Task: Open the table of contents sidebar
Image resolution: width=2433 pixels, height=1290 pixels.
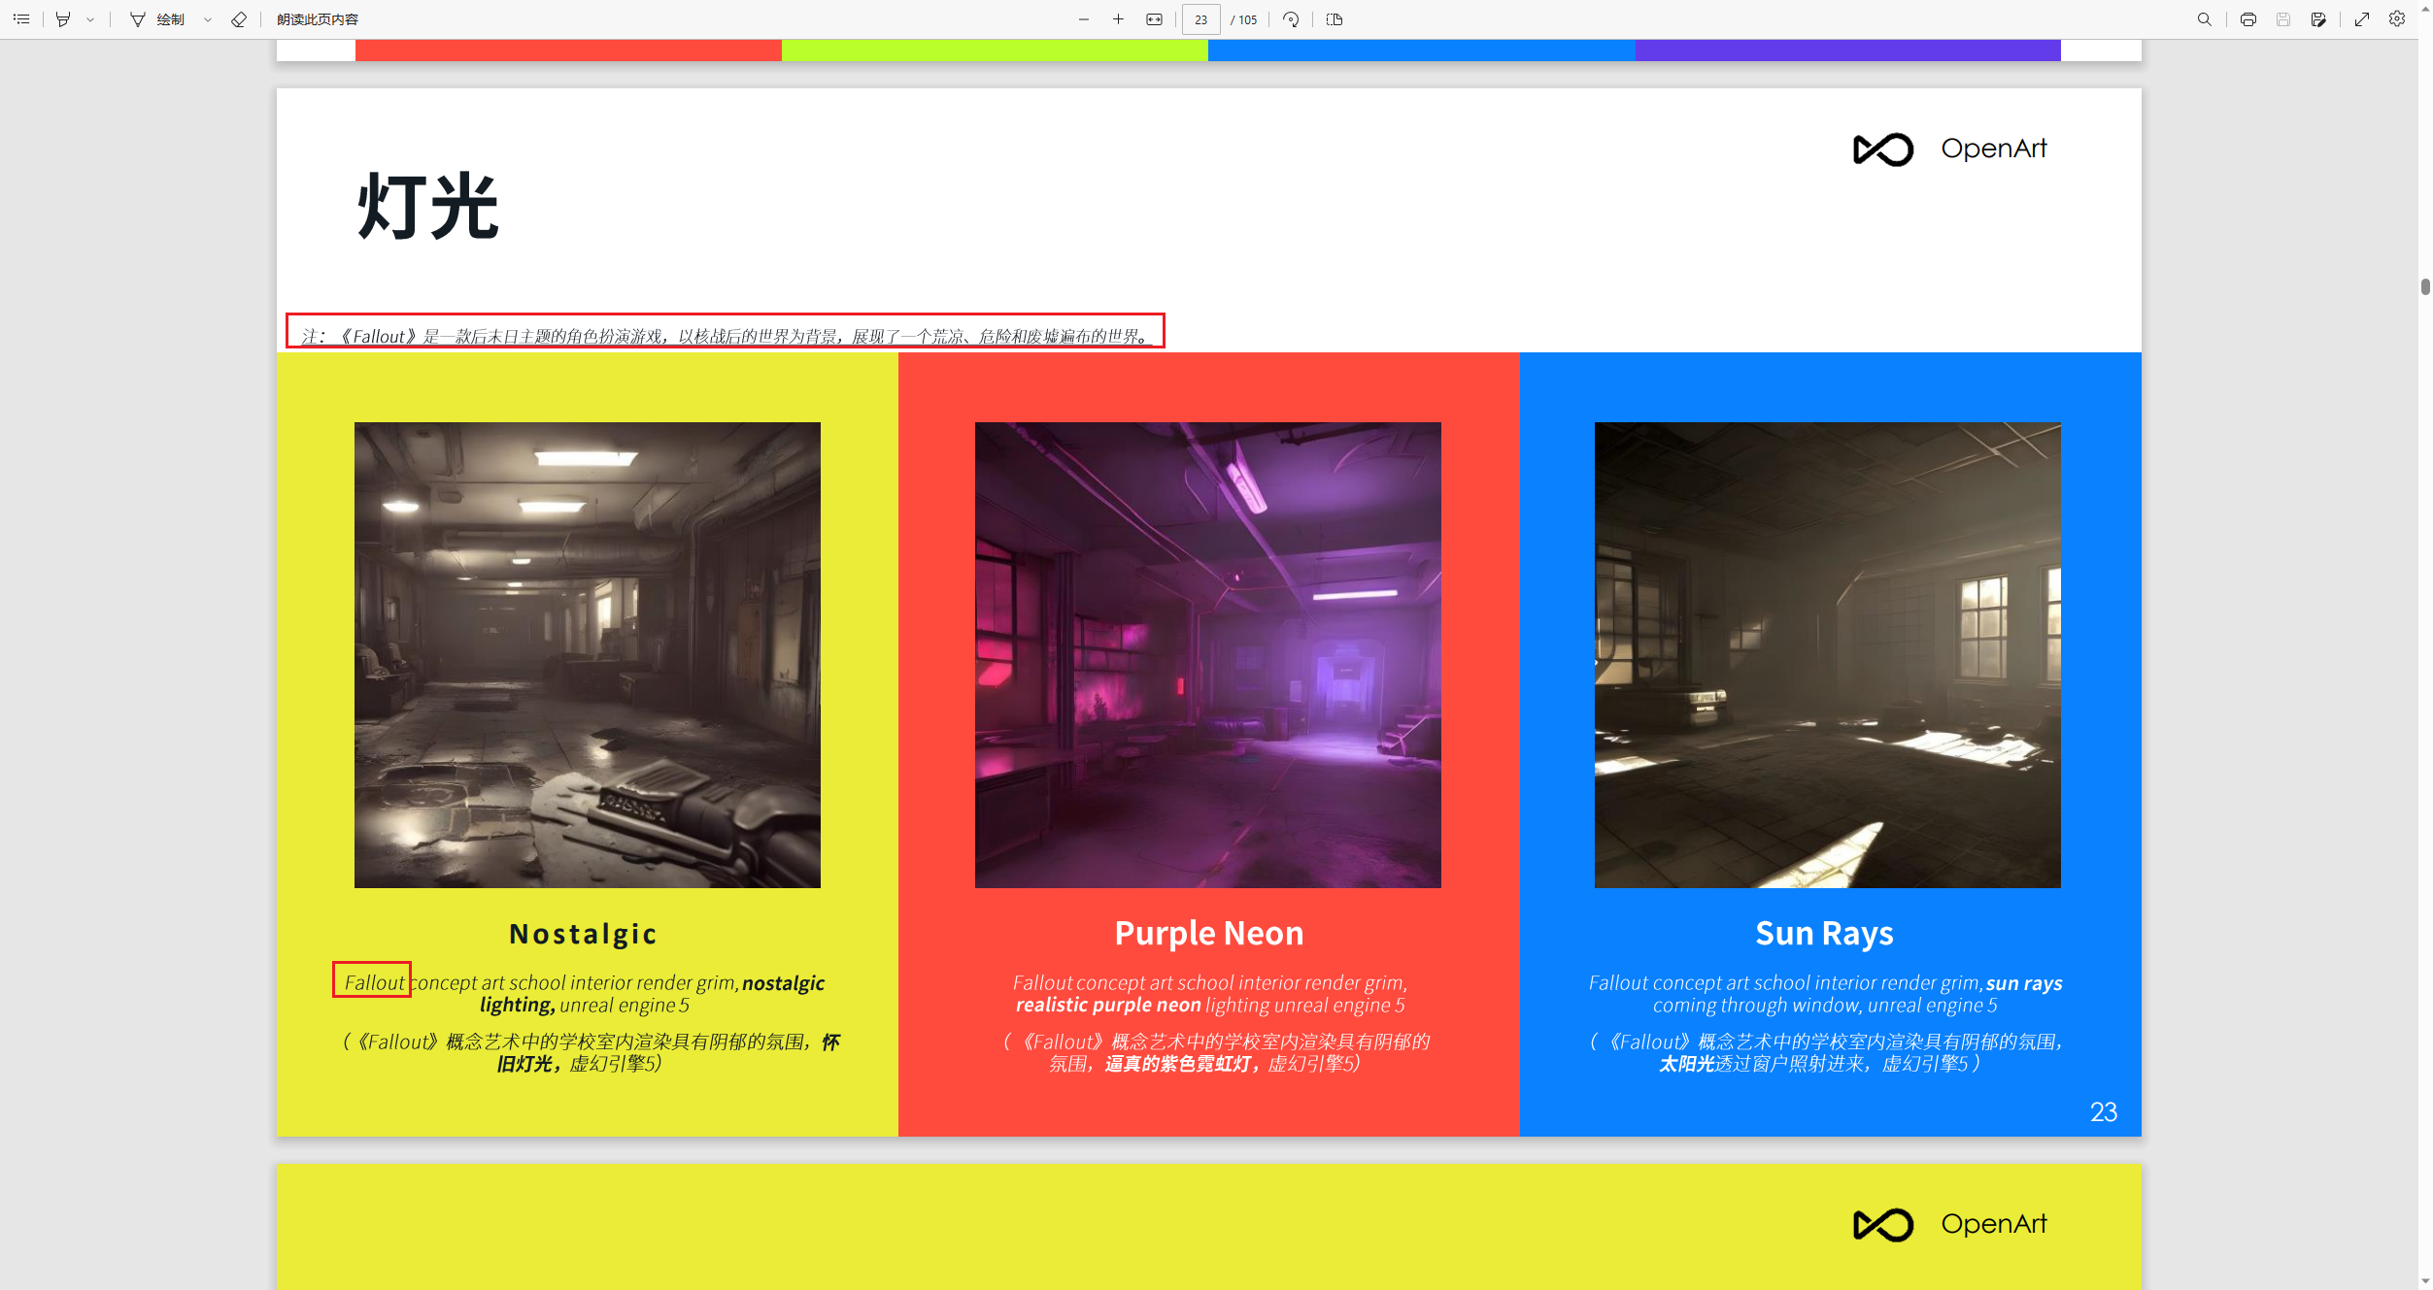Action: (21, 19)
